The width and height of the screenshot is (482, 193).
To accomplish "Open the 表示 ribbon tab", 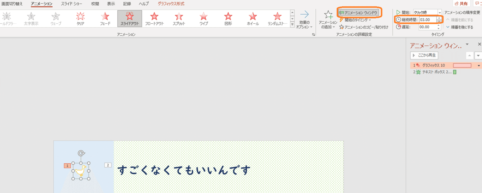I will (111, 4).
